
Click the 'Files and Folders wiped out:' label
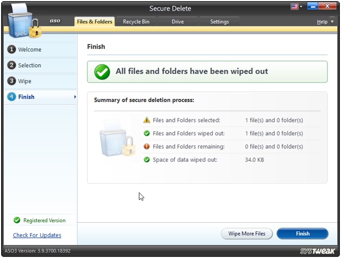[188, 134]
